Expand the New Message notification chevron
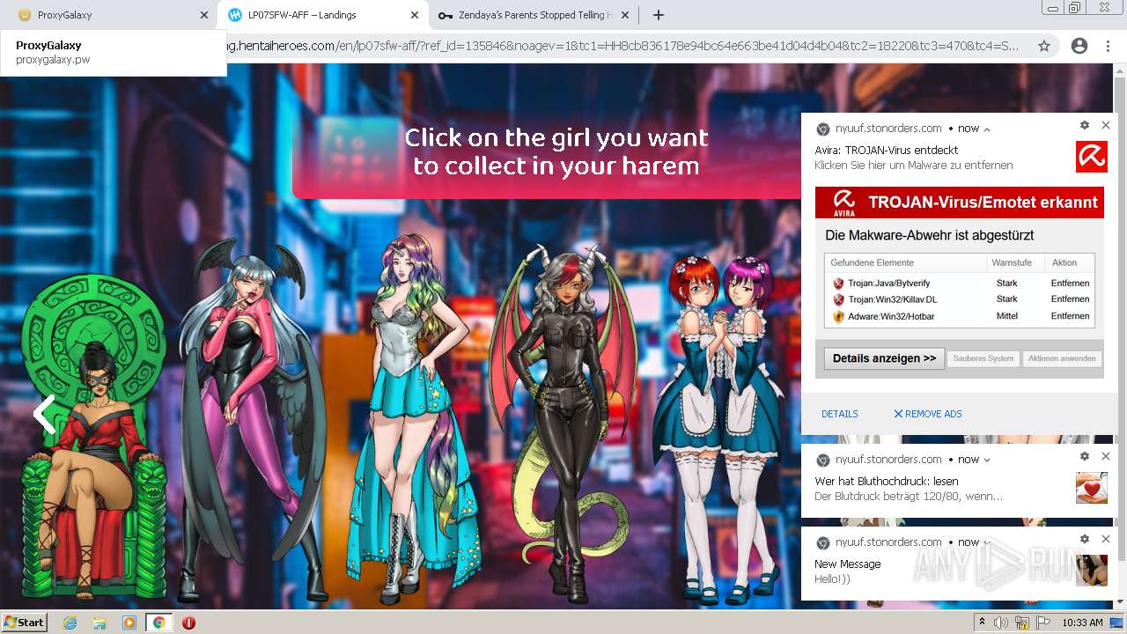The image size is (1127, 634). pyautogui.click(x=987, y=542)
